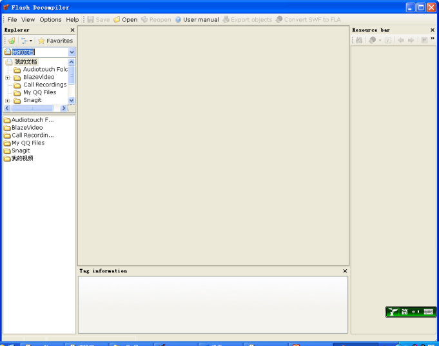439x346 pixels.
Task: Click the Resource bar overflow chevron
Action: 433,39
